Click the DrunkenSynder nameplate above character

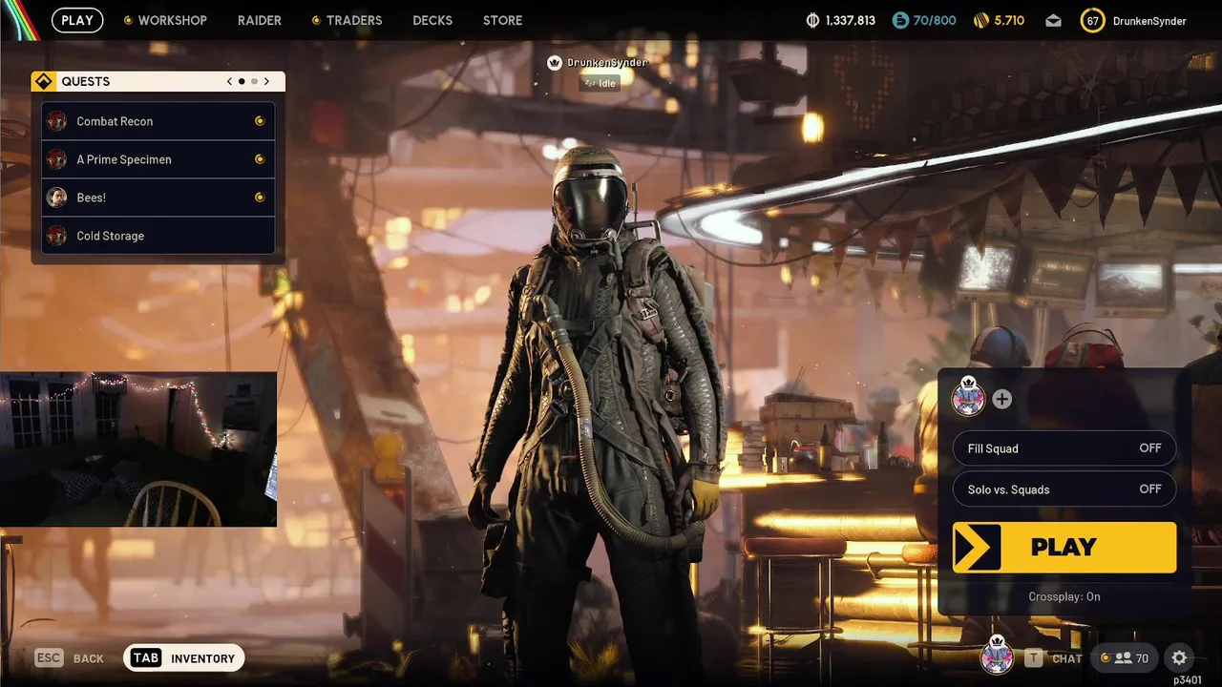607,62
